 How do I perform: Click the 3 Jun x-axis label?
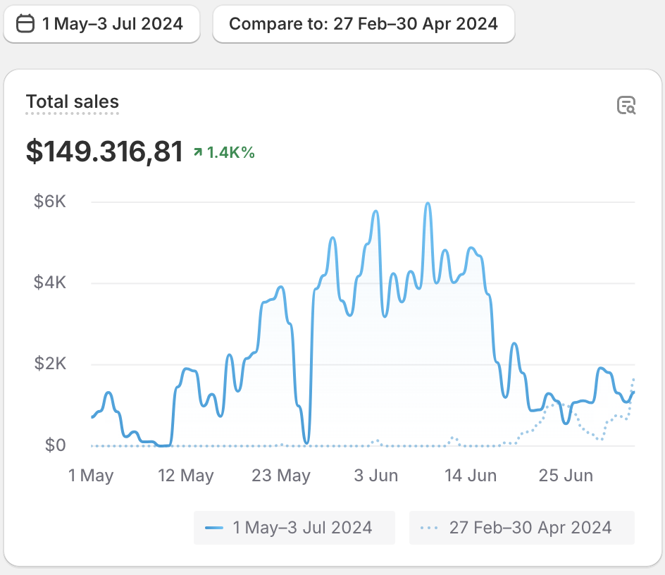(x=376, y=476)
